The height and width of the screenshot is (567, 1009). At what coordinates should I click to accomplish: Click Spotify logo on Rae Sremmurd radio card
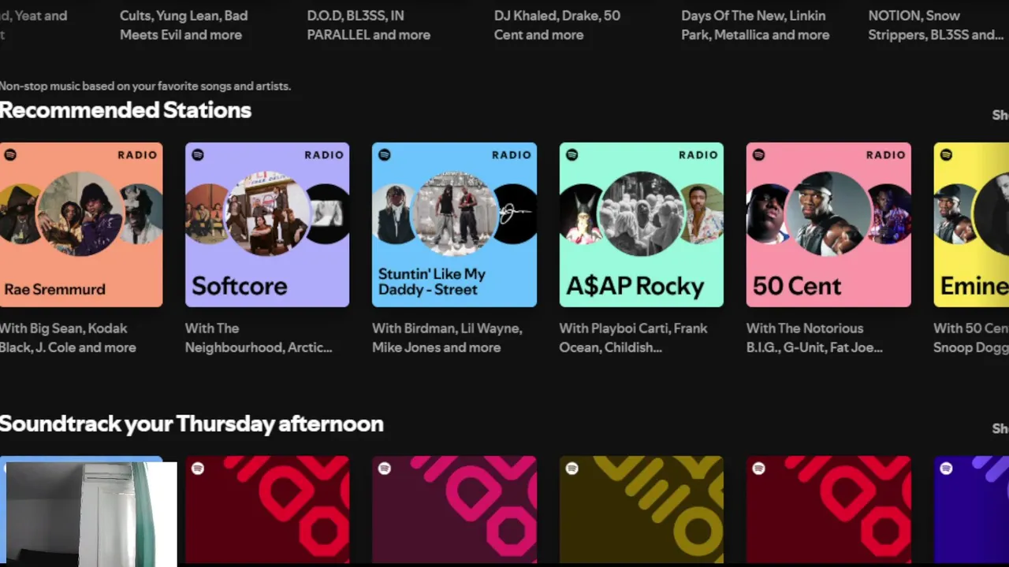point(10,155)
